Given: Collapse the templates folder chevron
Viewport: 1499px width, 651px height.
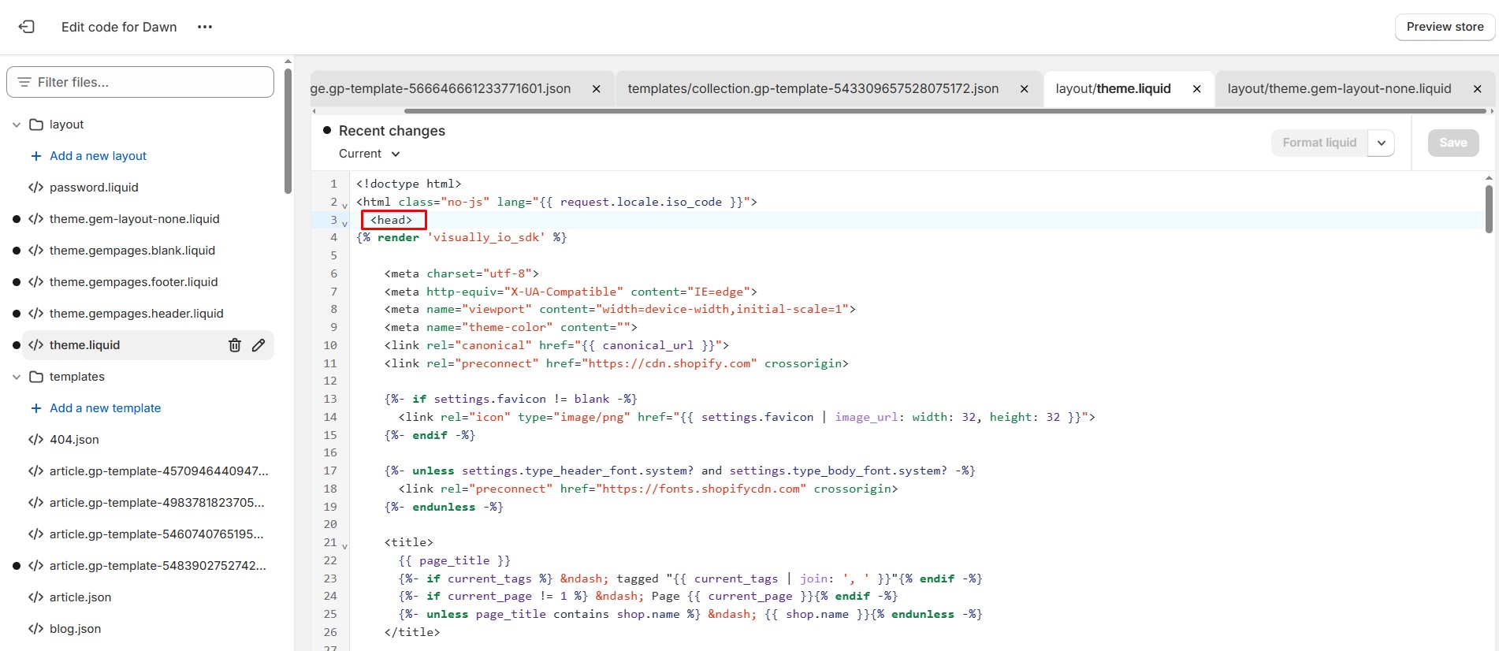Looking at the screenshot, I should coord(16,377).
